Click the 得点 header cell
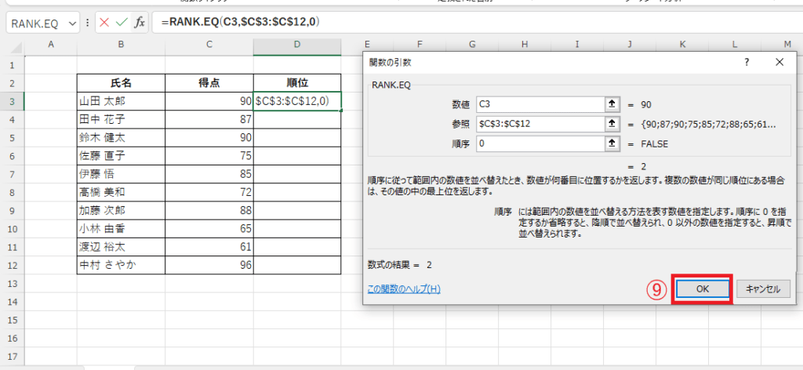 coord(209,83)
